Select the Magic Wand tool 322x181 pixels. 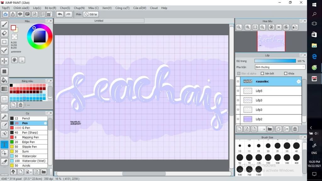(x=4, y=117)
